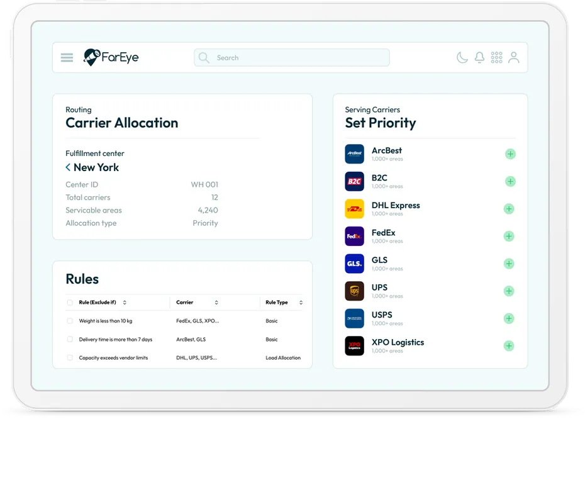Viewport: 585px width, 502px height.
Task: Select the UPS carrier name
Action: click(379, 287)
